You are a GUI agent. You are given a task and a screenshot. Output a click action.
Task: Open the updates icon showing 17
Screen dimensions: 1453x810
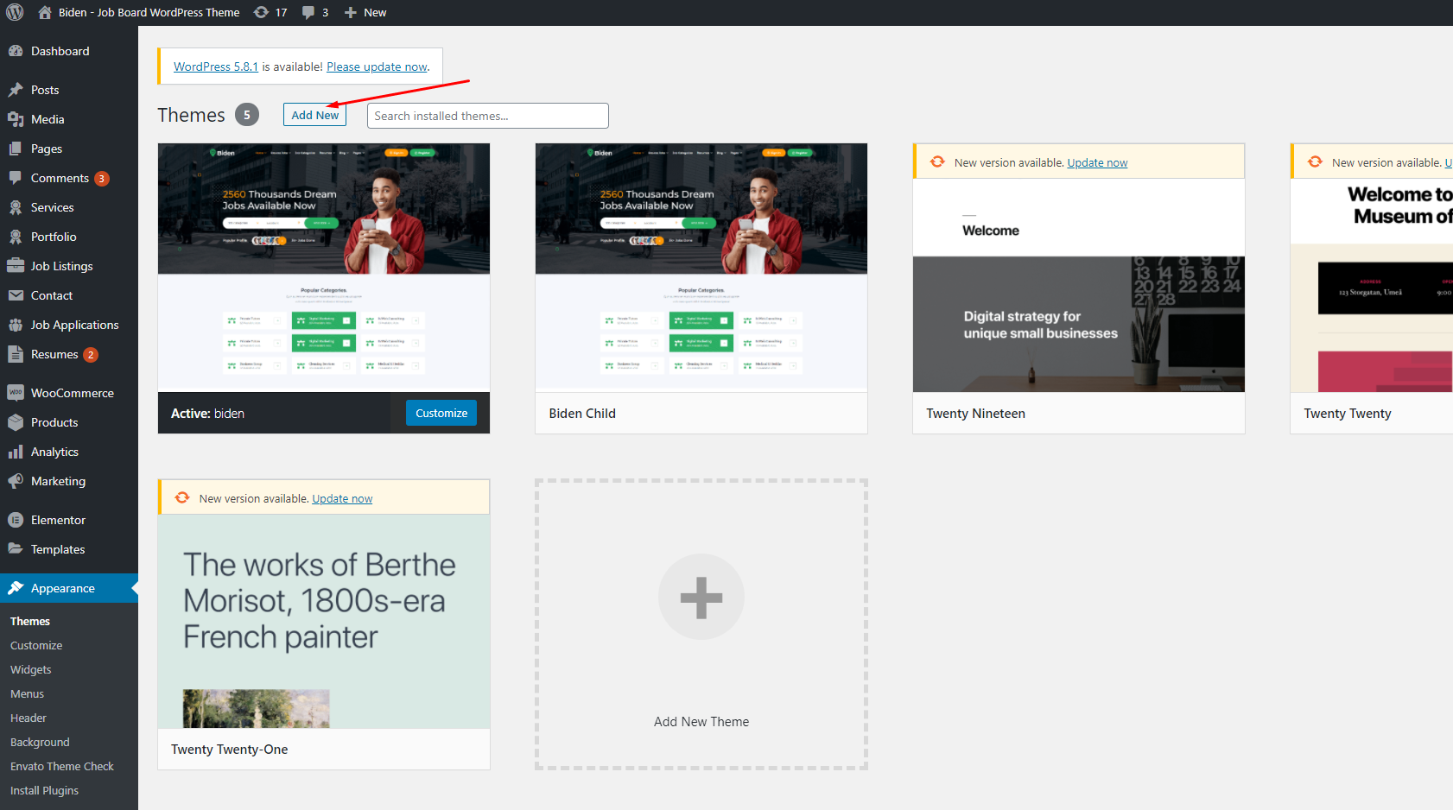coord(261,12)
